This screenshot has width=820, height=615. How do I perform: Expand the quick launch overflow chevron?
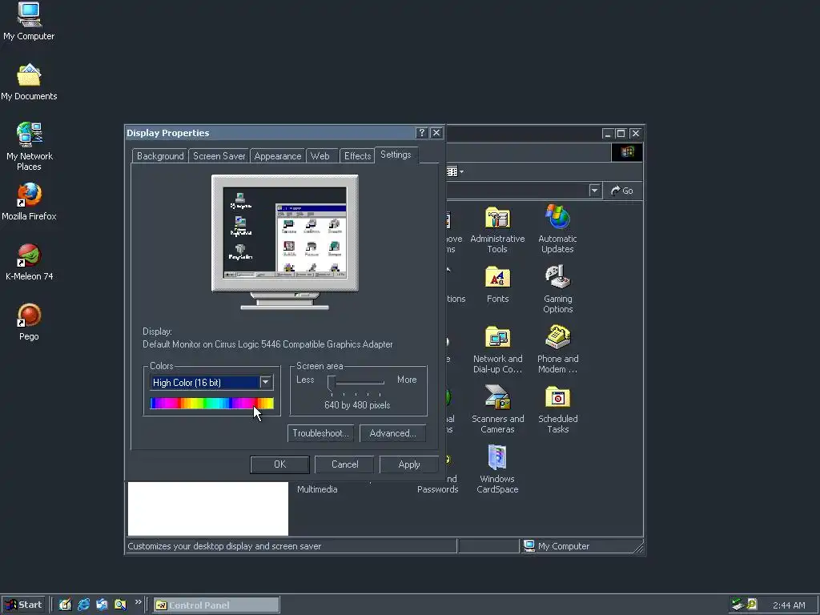(x=138, y=602)
